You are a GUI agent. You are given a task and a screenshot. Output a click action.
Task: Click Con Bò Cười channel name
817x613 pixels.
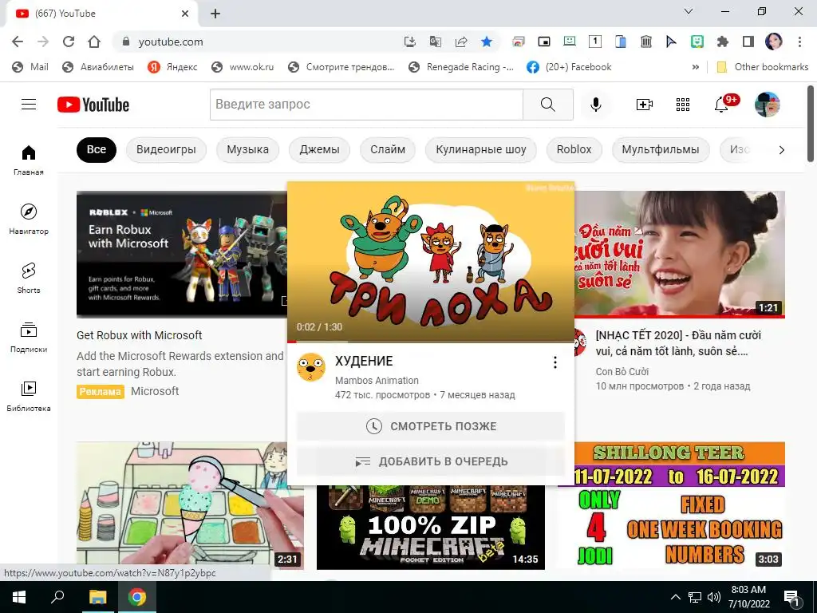click(x=622, y=372)
